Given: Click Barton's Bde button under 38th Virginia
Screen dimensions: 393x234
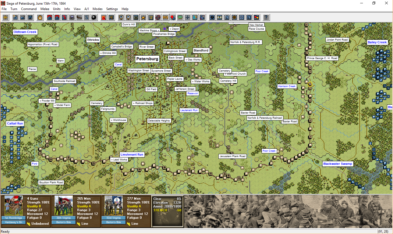Looking at the screenshot, I should [x=64, y=222].
